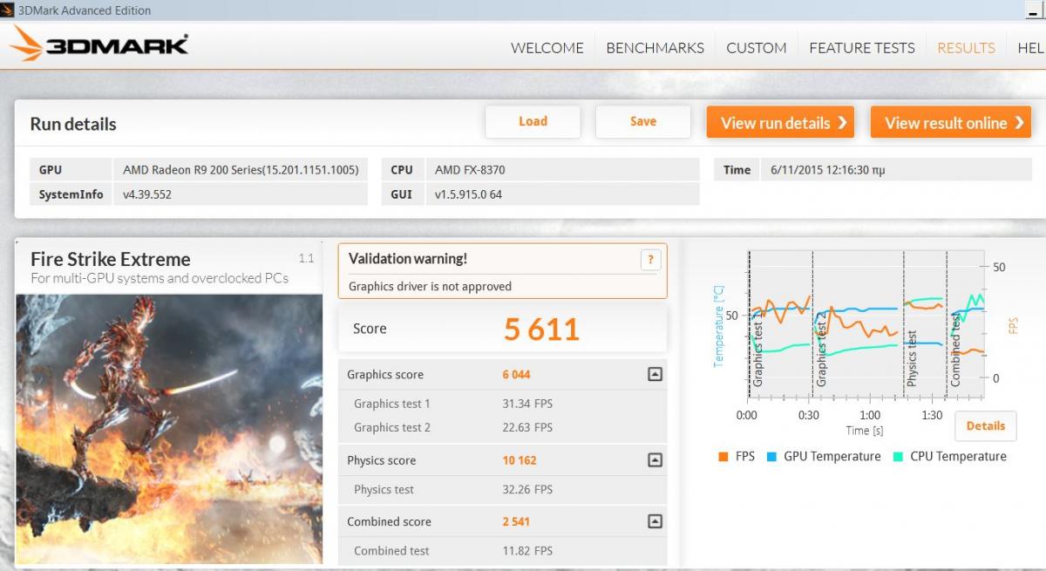This screenshot has width=1046, height=571.
Task: Click the Physics test marker in chart
Action: (912, 357)
